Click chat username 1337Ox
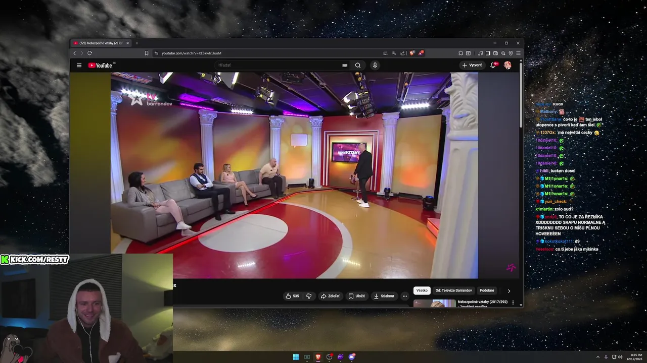The image size is (647, 363). pos(548,133)
